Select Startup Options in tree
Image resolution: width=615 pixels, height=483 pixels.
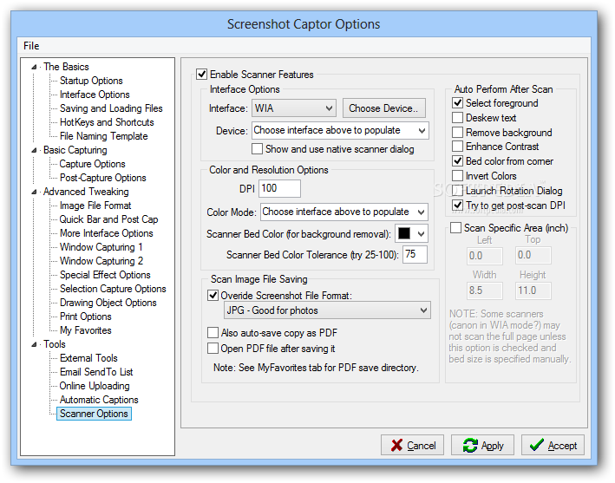91,81
